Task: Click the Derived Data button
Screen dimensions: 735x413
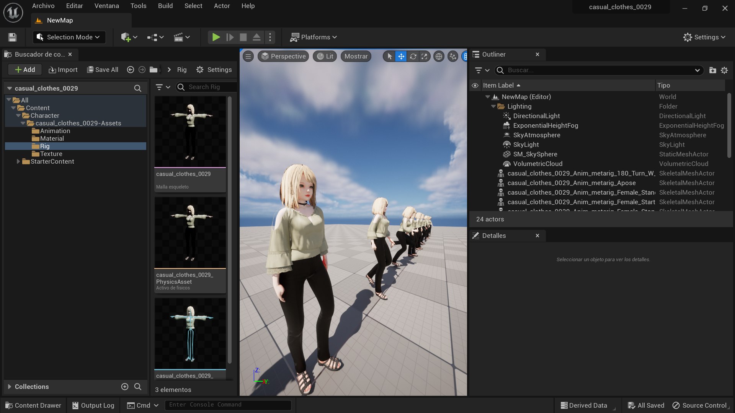Action: (584, 405)
